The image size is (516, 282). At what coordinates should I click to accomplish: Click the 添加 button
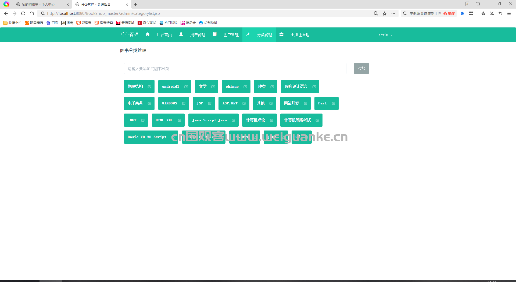click(361, 69)
